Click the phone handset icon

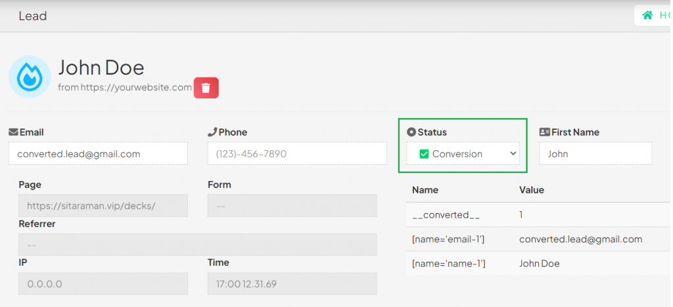click(212, 132)
